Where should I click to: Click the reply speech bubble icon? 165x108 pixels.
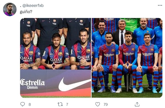coord(23,104)
